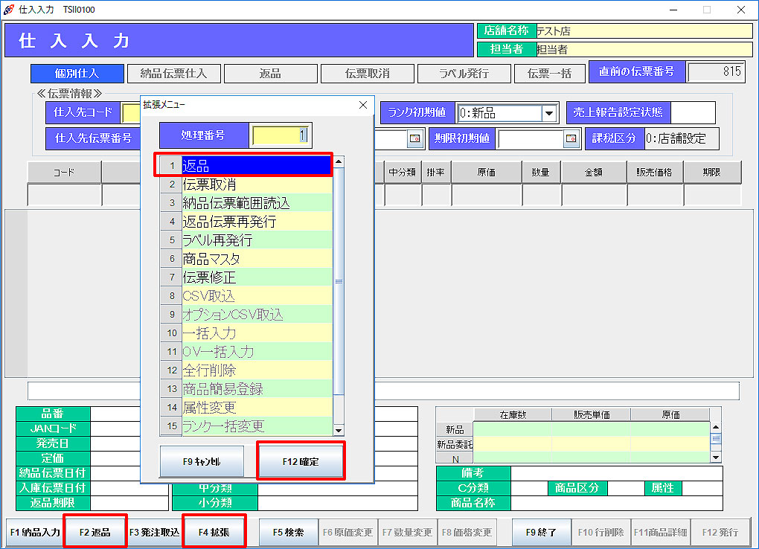Click the calendar icon beside 期限初期値 field
Image resolution: width=759 pixels, height=549 pixels.
pos(571,138)
